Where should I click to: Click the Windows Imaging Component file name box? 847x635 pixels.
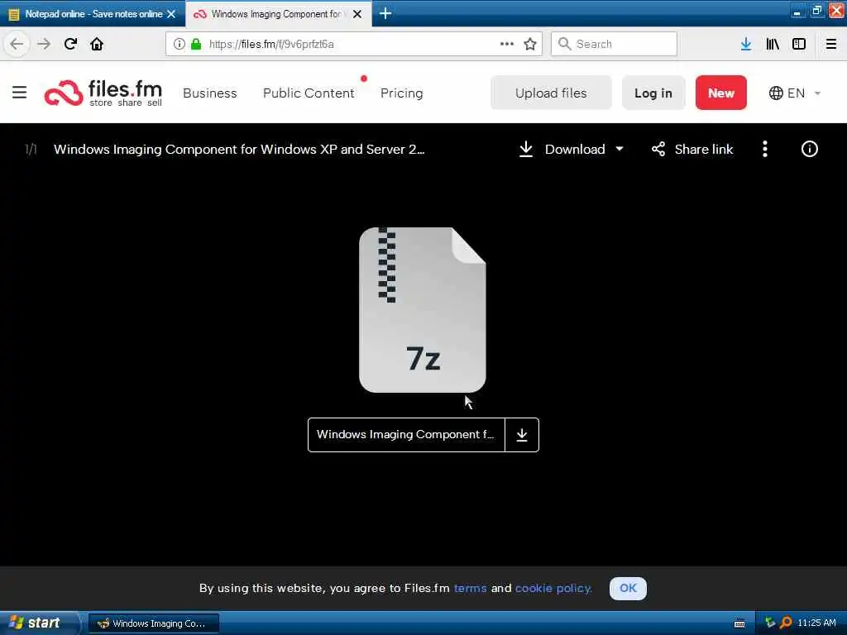pos(406,435)
